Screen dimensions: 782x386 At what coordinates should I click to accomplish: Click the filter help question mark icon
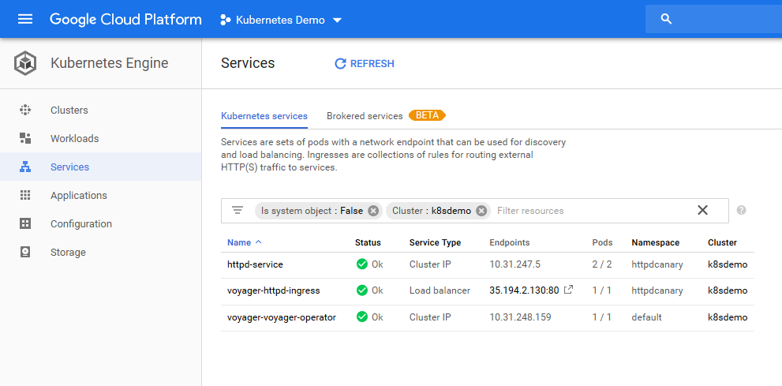pos(741,211)
